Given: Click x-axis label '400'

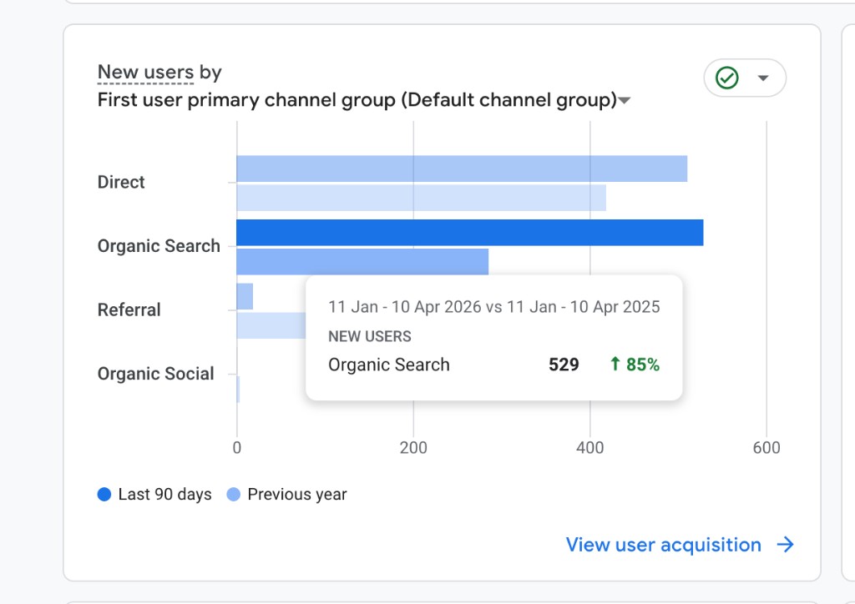Looking at the screenshot, I should click(x=590, y=448).
